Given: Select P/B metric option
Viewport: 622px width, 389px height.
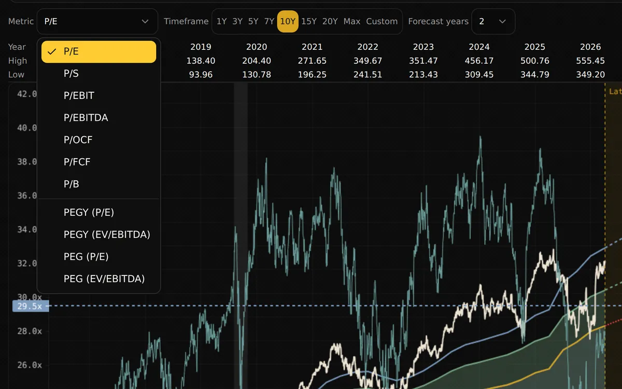Looking at the screenshot, I should tap(99, 184).
